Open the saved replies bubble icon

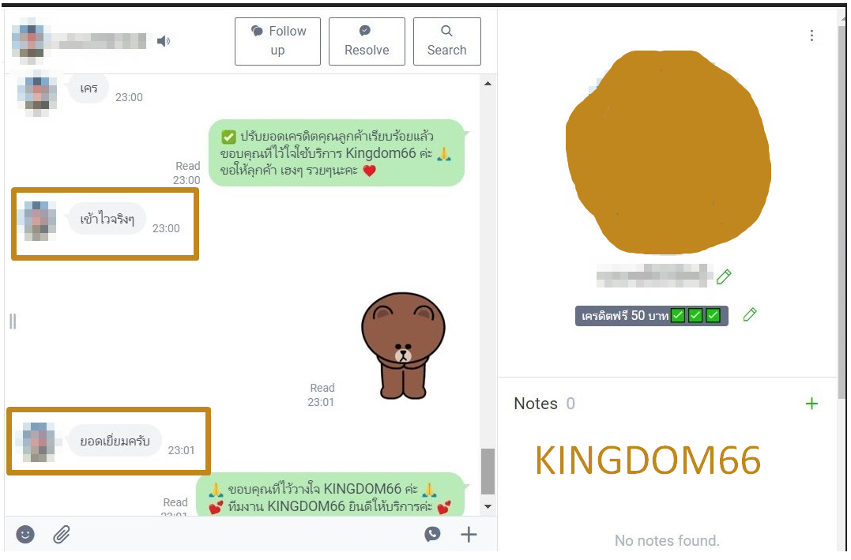click(432, 534)
